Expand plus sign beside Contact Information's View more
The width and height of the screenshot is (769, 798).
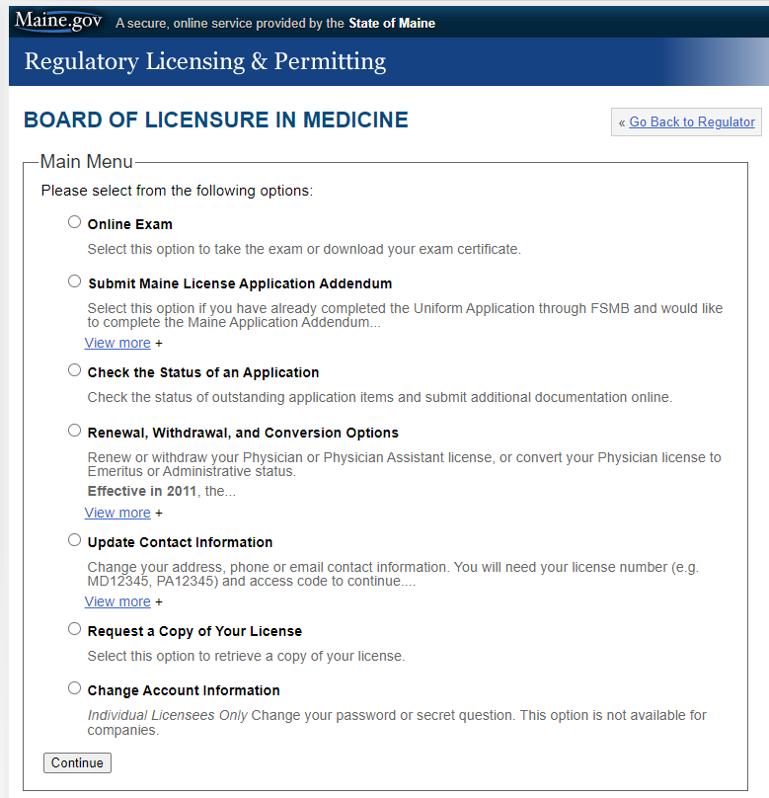pos(159,602)
